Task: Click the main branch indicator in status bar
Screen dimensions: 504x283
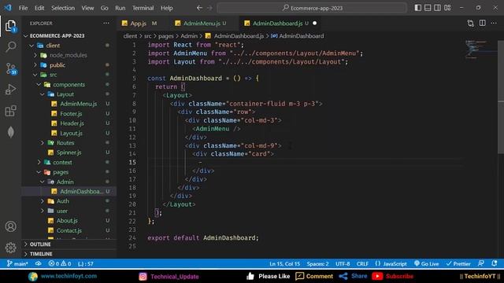Action: click(x=17, y=264)
